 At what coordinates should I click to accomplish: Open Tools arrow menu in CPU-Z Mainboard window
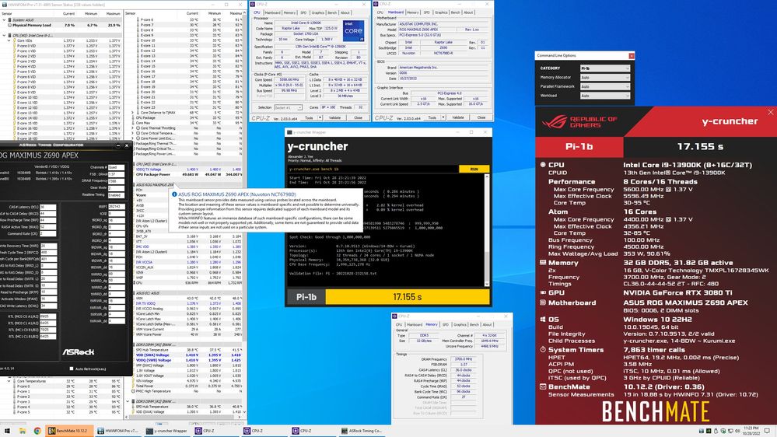(443, 117)
